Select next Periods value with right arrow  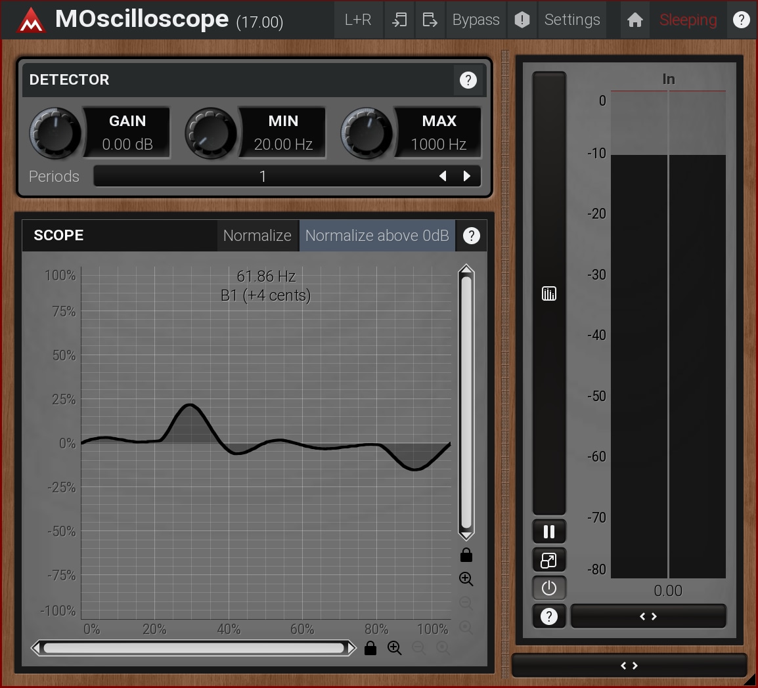pos(467,176)
